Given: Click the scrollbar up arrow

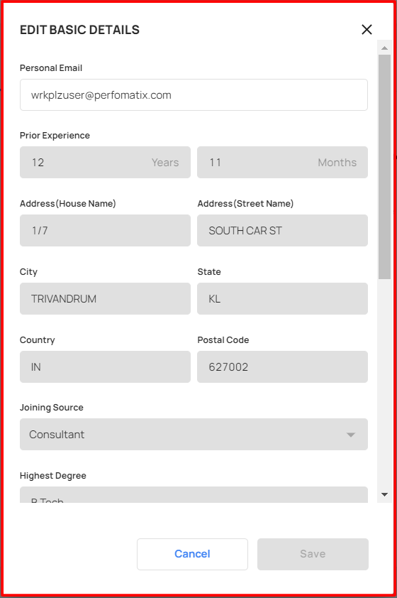Looking at the screenshot, I should click(384, 48).
